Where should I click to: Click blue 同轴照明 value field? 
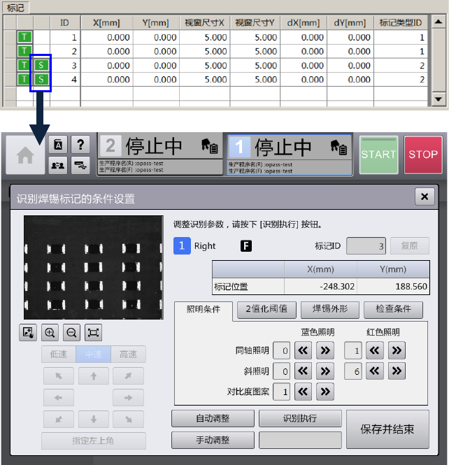click(x=281, y=350)
